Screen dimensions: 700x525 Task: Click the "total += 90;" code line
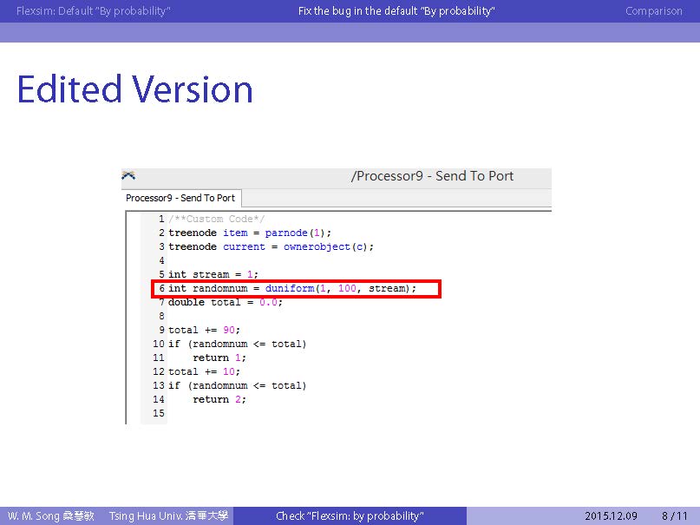click(x=204, y=330)
